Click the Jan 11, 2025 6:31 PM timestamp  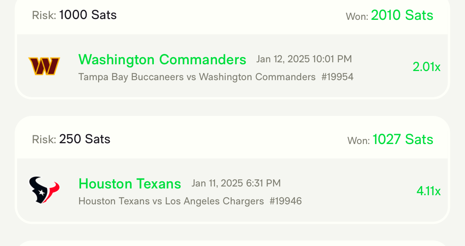pos(236,183)
